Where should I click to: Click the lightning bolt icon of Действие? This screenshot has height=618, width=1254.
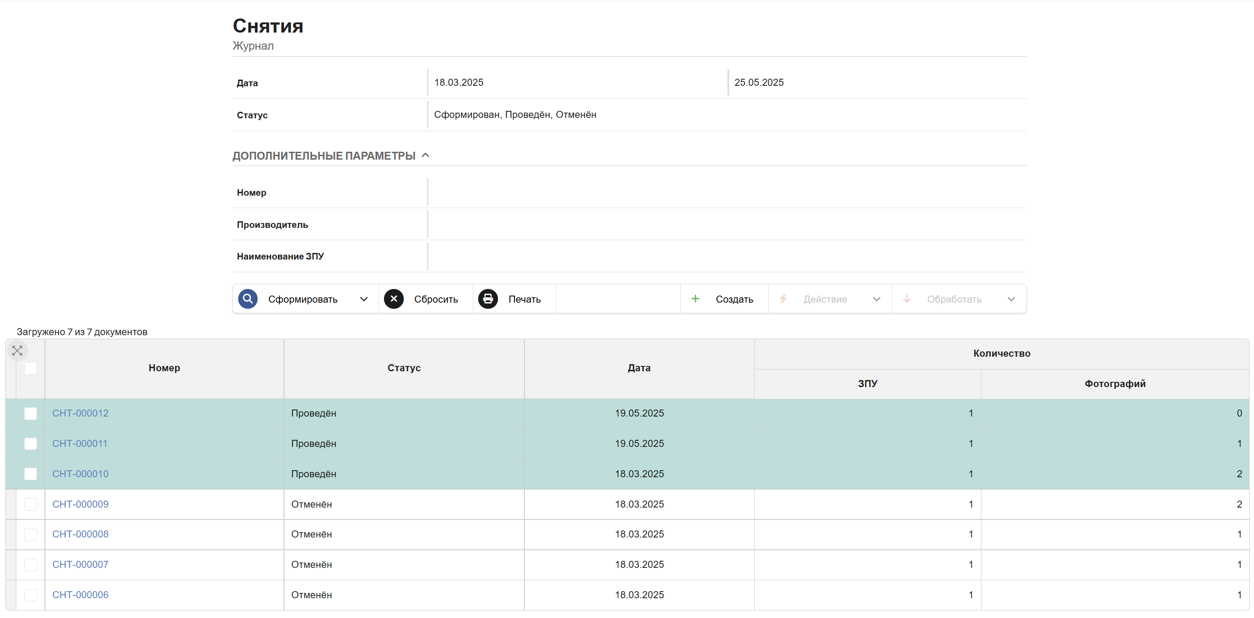(x=783, y=299)
